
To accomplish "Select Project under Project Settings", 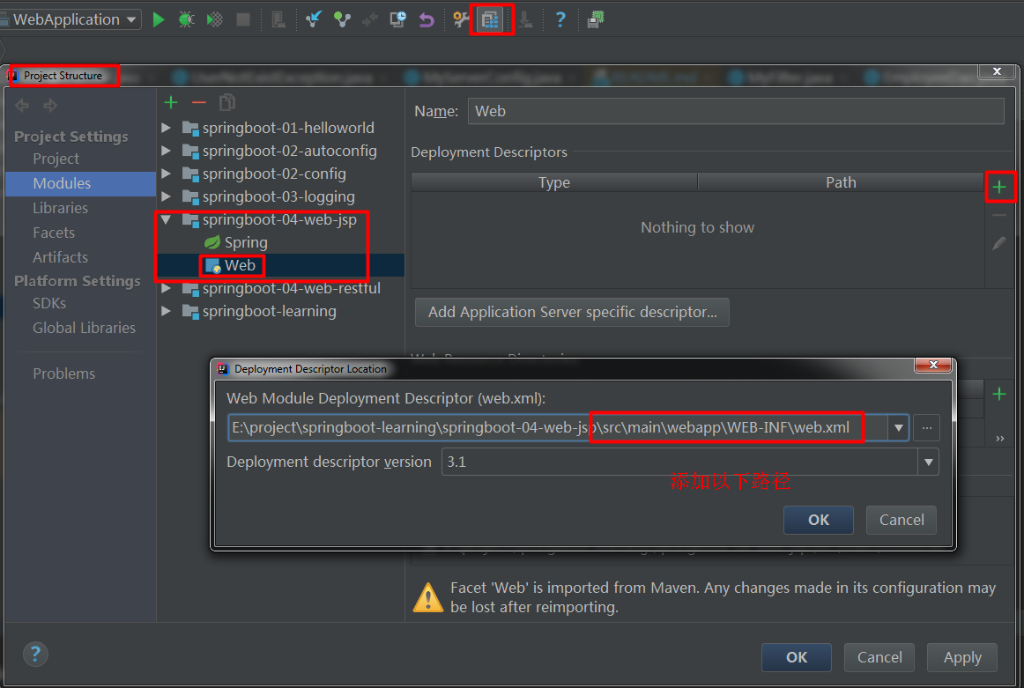I will pyautogui.click(x=56, y=159).
